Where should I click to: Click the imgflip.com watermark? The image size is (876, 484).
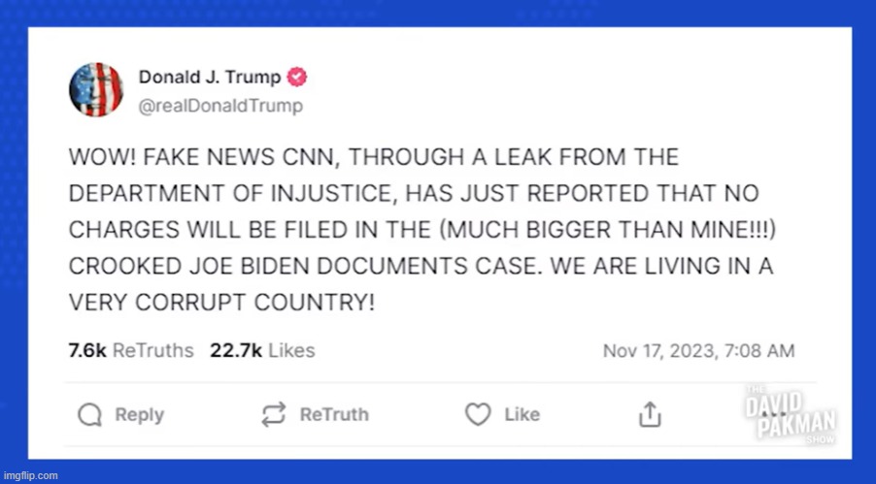click(30, 475)
